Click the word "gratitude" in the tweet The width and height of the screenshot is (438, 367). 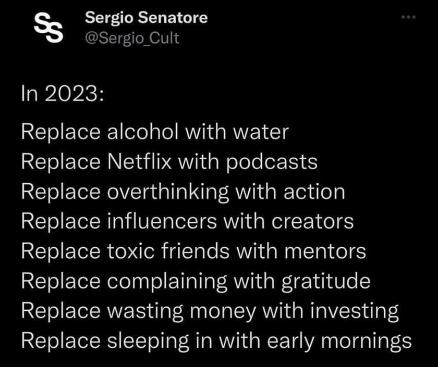pyautogui.click(x=326, y=282)
